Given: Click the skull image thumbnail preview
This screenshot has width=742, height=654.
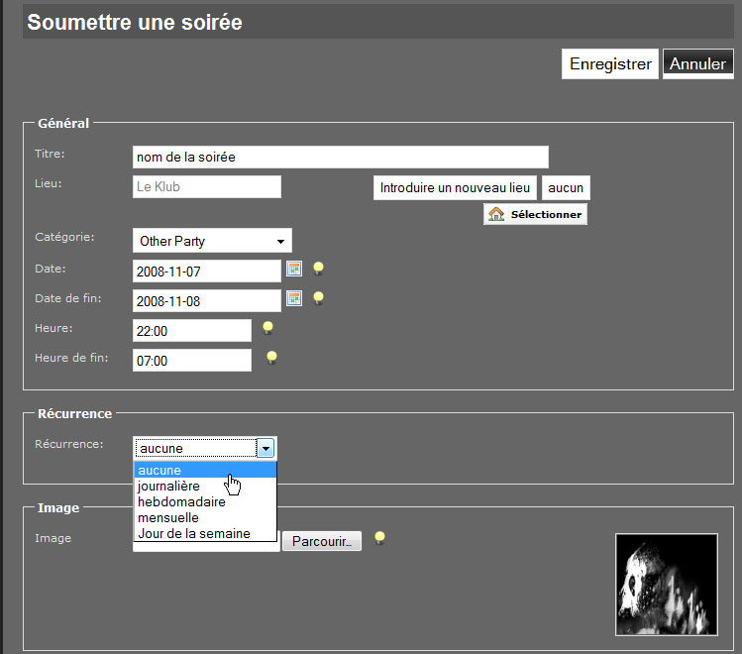Looking at the screenshot, I should pos(667,585).
